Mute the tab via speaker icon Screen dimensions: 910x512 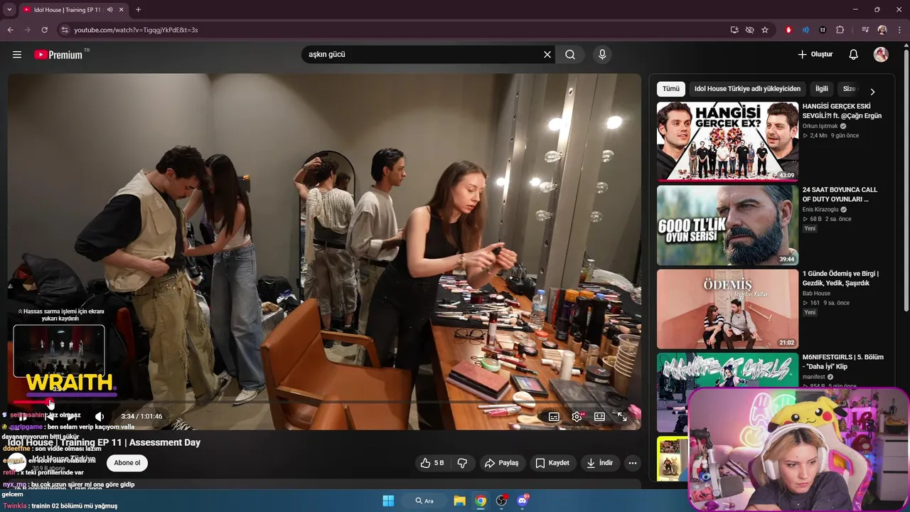(x=109, y=9)
